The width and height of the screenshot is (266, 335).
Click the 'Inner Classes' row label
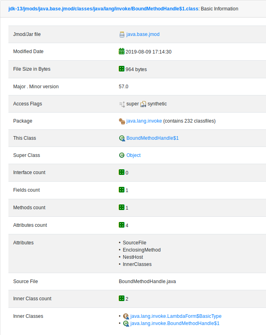tap(28, 316)
